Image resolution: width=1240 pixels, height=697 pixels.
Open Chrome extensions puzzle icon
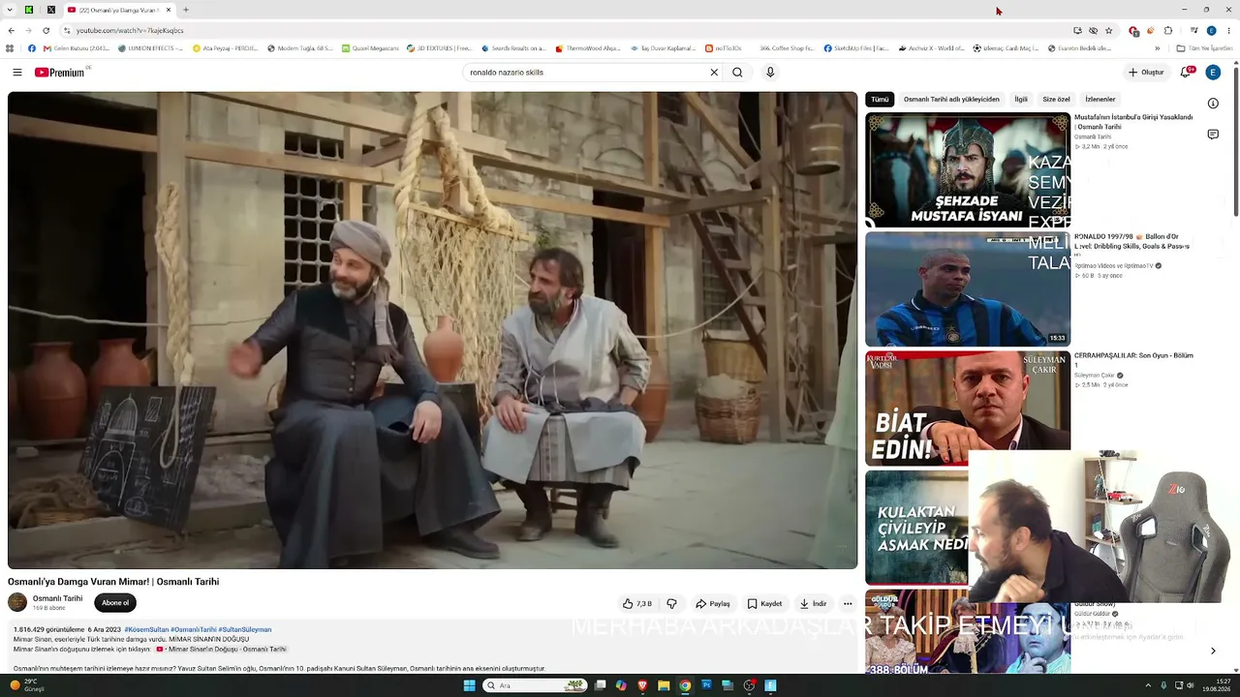[x=1167, y=30]
